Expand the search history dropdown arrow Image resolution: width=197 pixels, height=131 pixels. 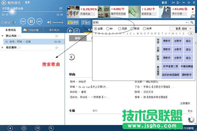(x=186, y=23)
